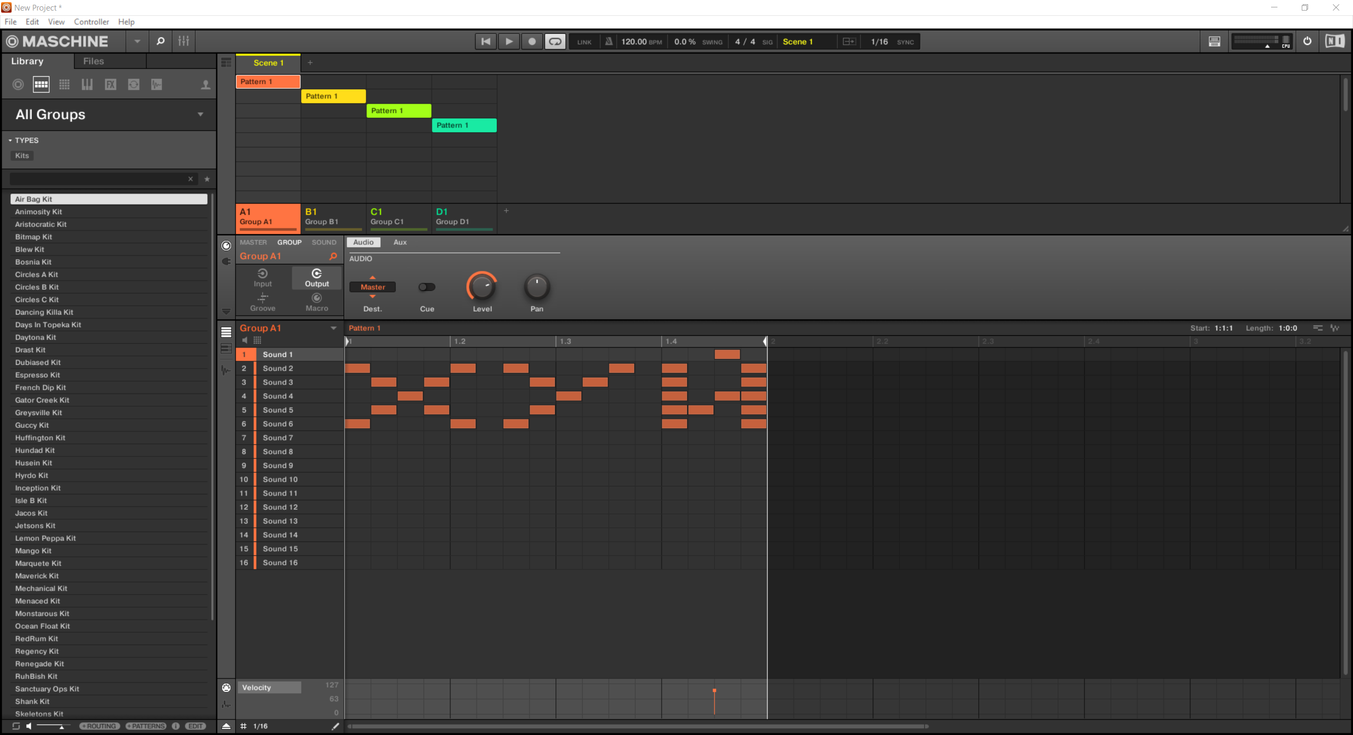Select the Groups type icon in Library
The height and width of the screenshot is (735, 1353).
point(41,85)
